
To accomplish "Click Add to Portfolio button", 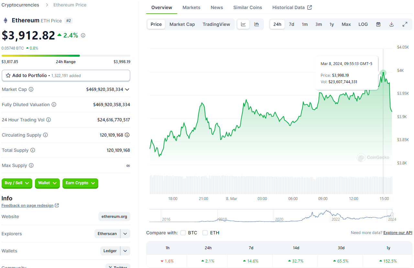I will click(66, 75).
